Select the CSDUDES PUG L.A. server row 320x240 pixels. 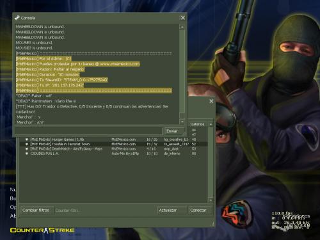coord(113,154)
